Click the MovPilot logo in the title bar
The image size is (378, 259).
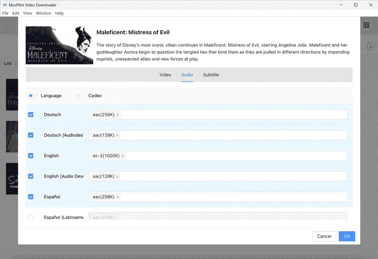[5, 5]
